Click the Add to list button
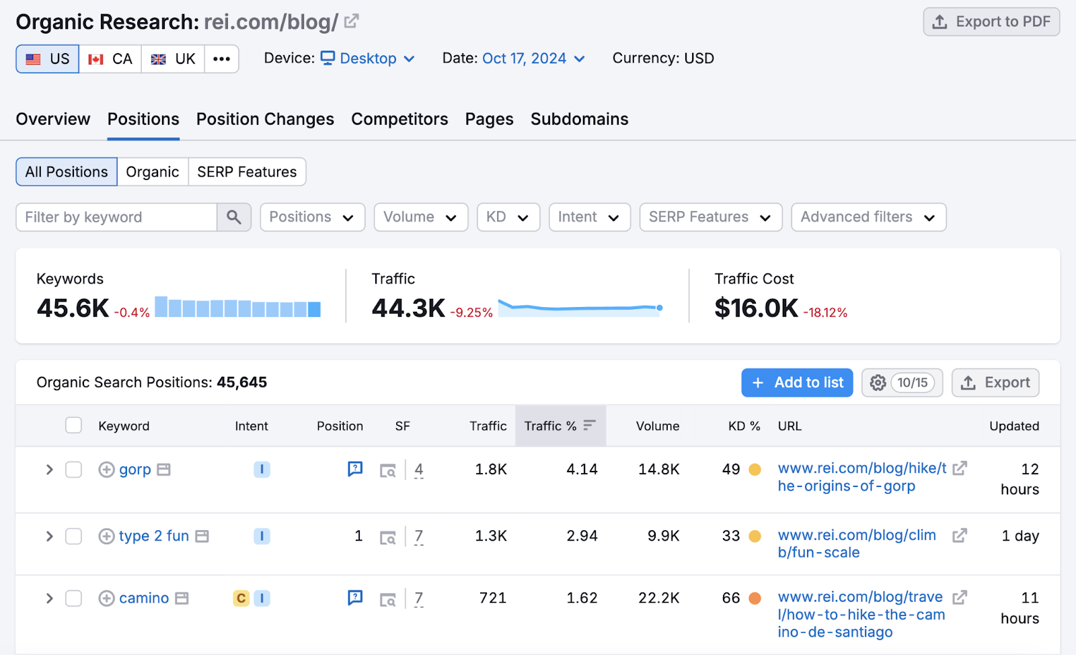The image size is (1076, 655). (x=797, y=382)
